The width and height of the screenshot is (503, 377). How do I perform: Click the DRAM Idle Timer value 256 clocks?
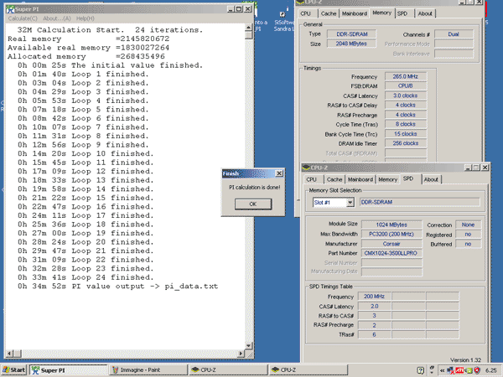pyautogui.click(x=406, y=143)
